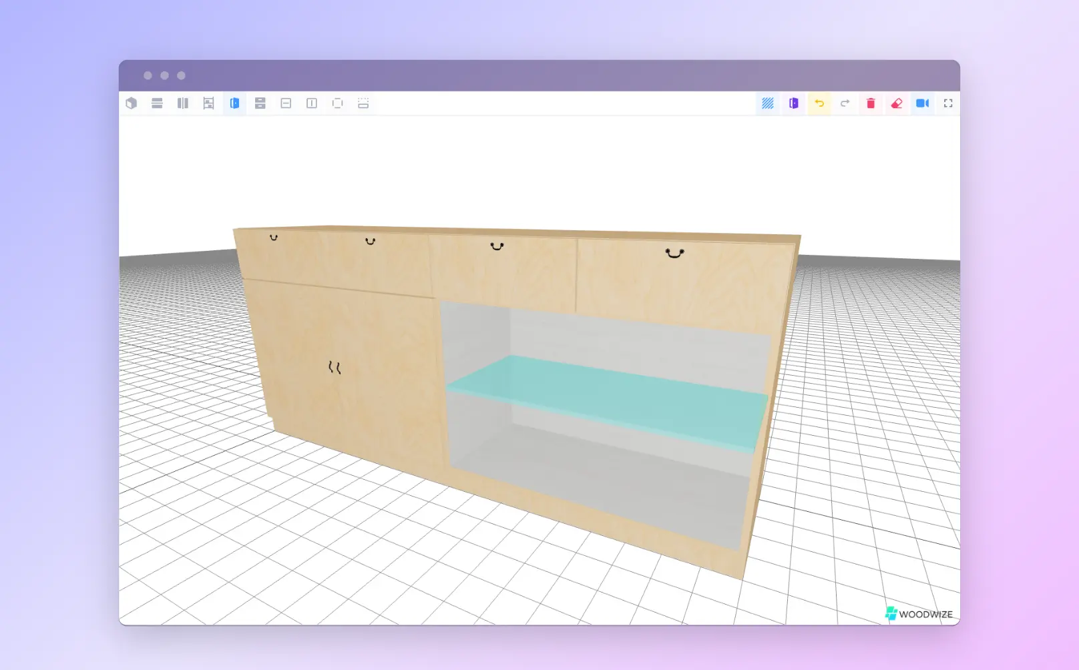Select the 3D cube view tool
Viewport: 1079px width, 670px height.
pos(131,103)
